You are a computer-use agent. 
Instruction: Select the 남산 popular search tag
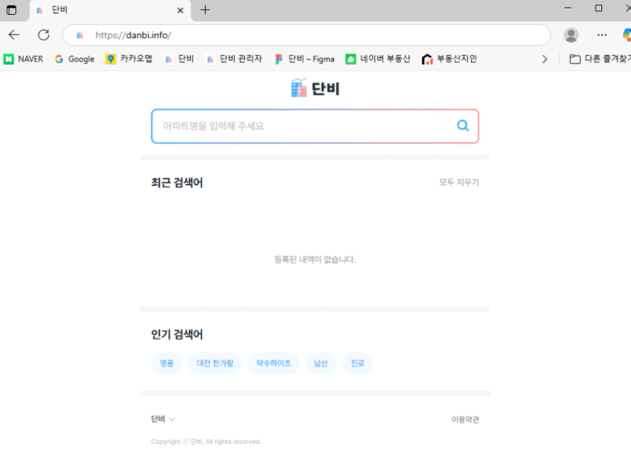(x=321, y=363)
